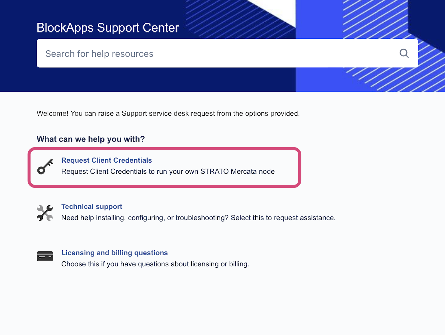445x335 pixels.
Task: Select the crossed wrenches Technical support icon
Action: point(45,212)
